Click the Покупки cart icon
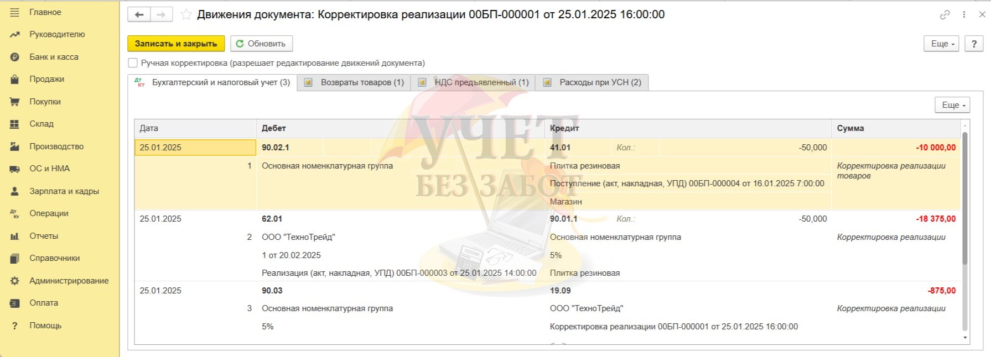The image size is (991, 357). (x=15, y=102)
